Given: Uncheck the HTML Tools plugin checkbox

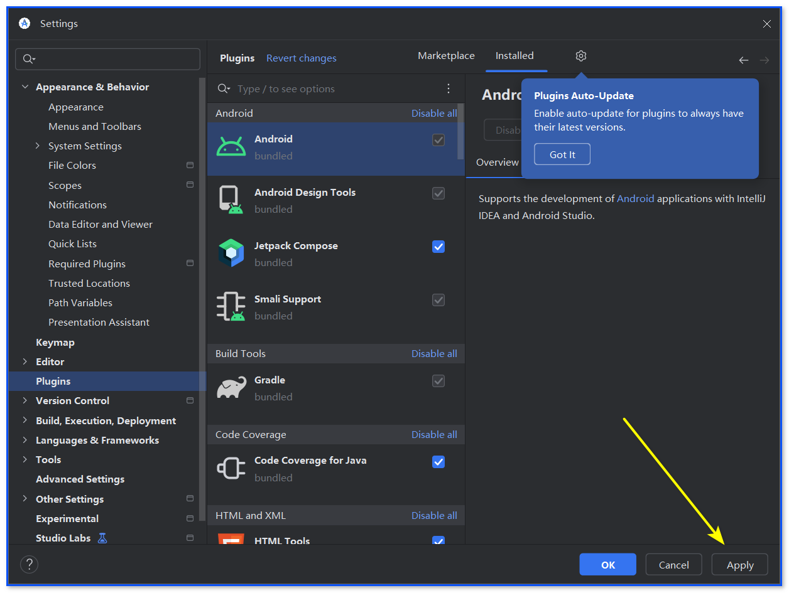Looking at the screenshot, I should (438, 540).
